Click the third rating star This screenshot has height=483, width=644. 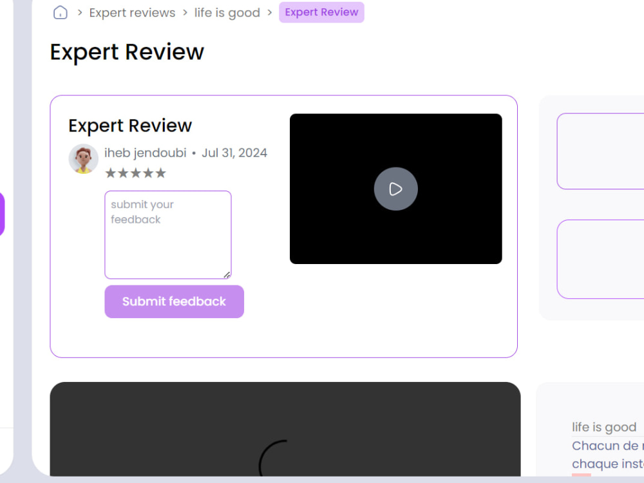[135, 173]
